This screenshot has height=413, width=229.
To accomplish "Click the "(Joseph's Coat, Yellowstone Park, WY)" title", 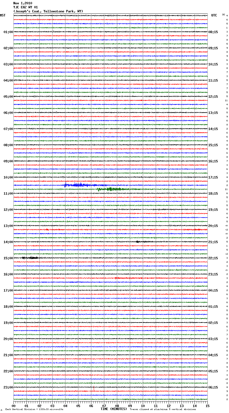I will click(48, 11).
